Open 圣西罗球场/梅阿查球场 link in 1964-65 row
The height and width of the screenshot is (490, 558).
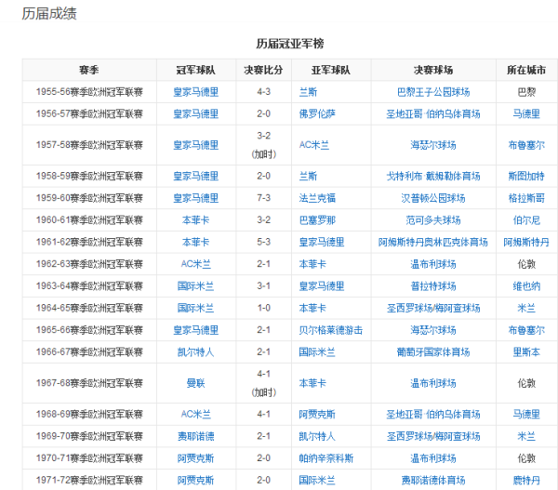coord(433,308)
